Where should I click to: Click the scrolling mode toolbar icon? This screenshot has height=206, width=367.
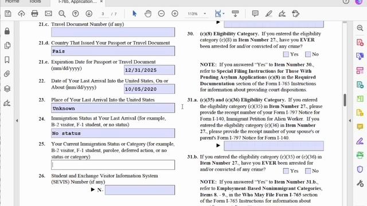(235, 14)
